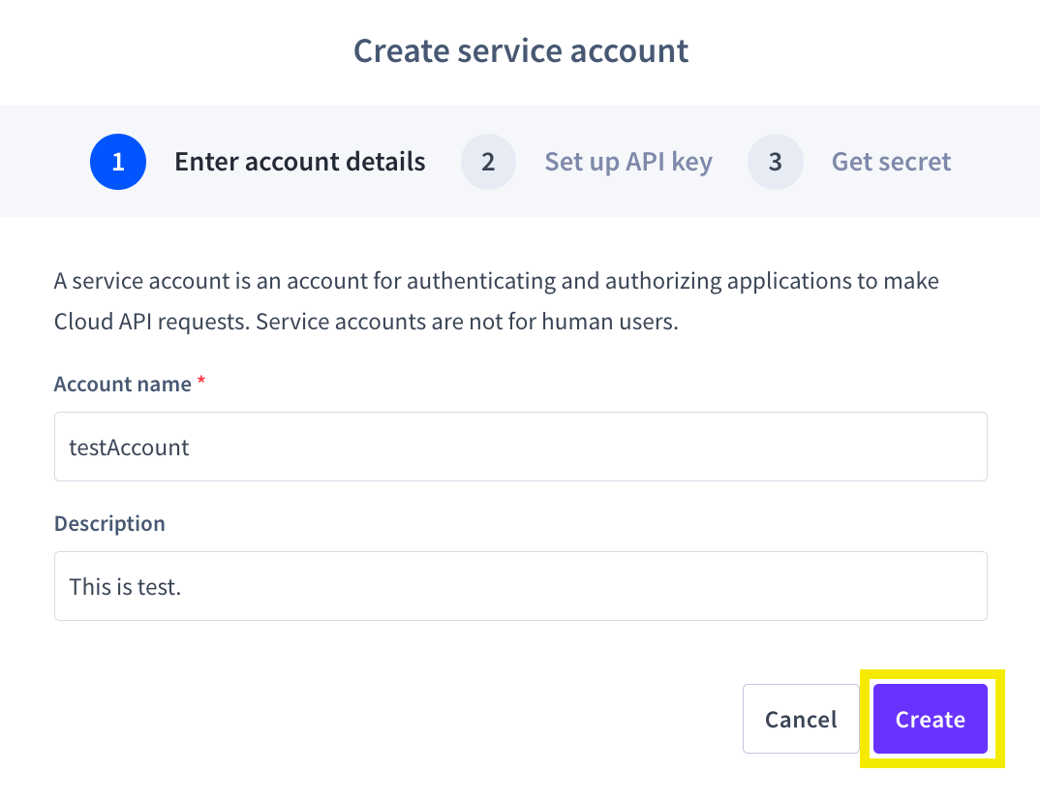Viewport: 1040px width, 804px height.
Task: Click the step 2 number circle
Action: [488, 162]
